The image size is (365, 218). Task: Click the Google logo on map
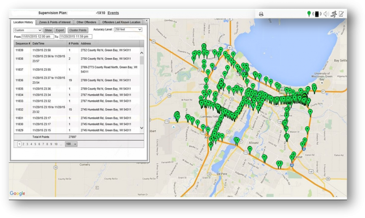tap(17, 194)
